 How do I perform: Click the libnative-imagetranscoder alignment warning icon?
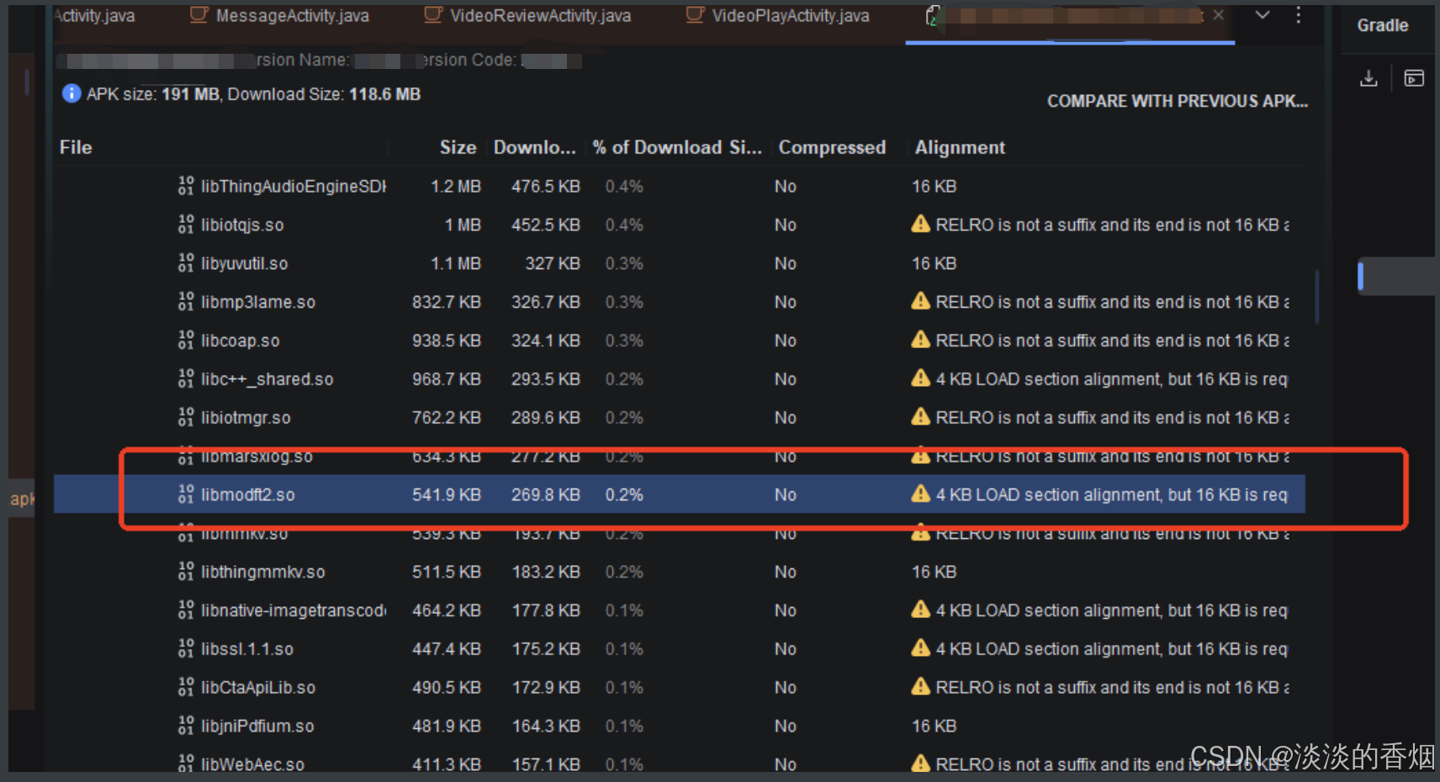tap(921, 610)
